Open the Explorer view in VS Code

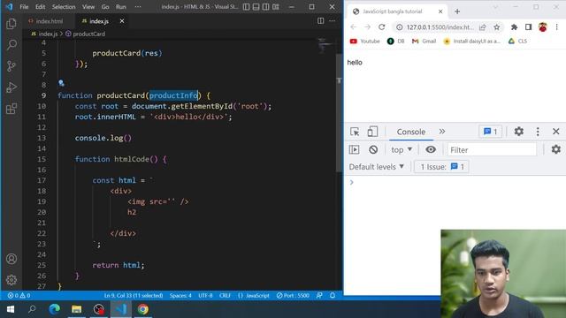(11, 24)
